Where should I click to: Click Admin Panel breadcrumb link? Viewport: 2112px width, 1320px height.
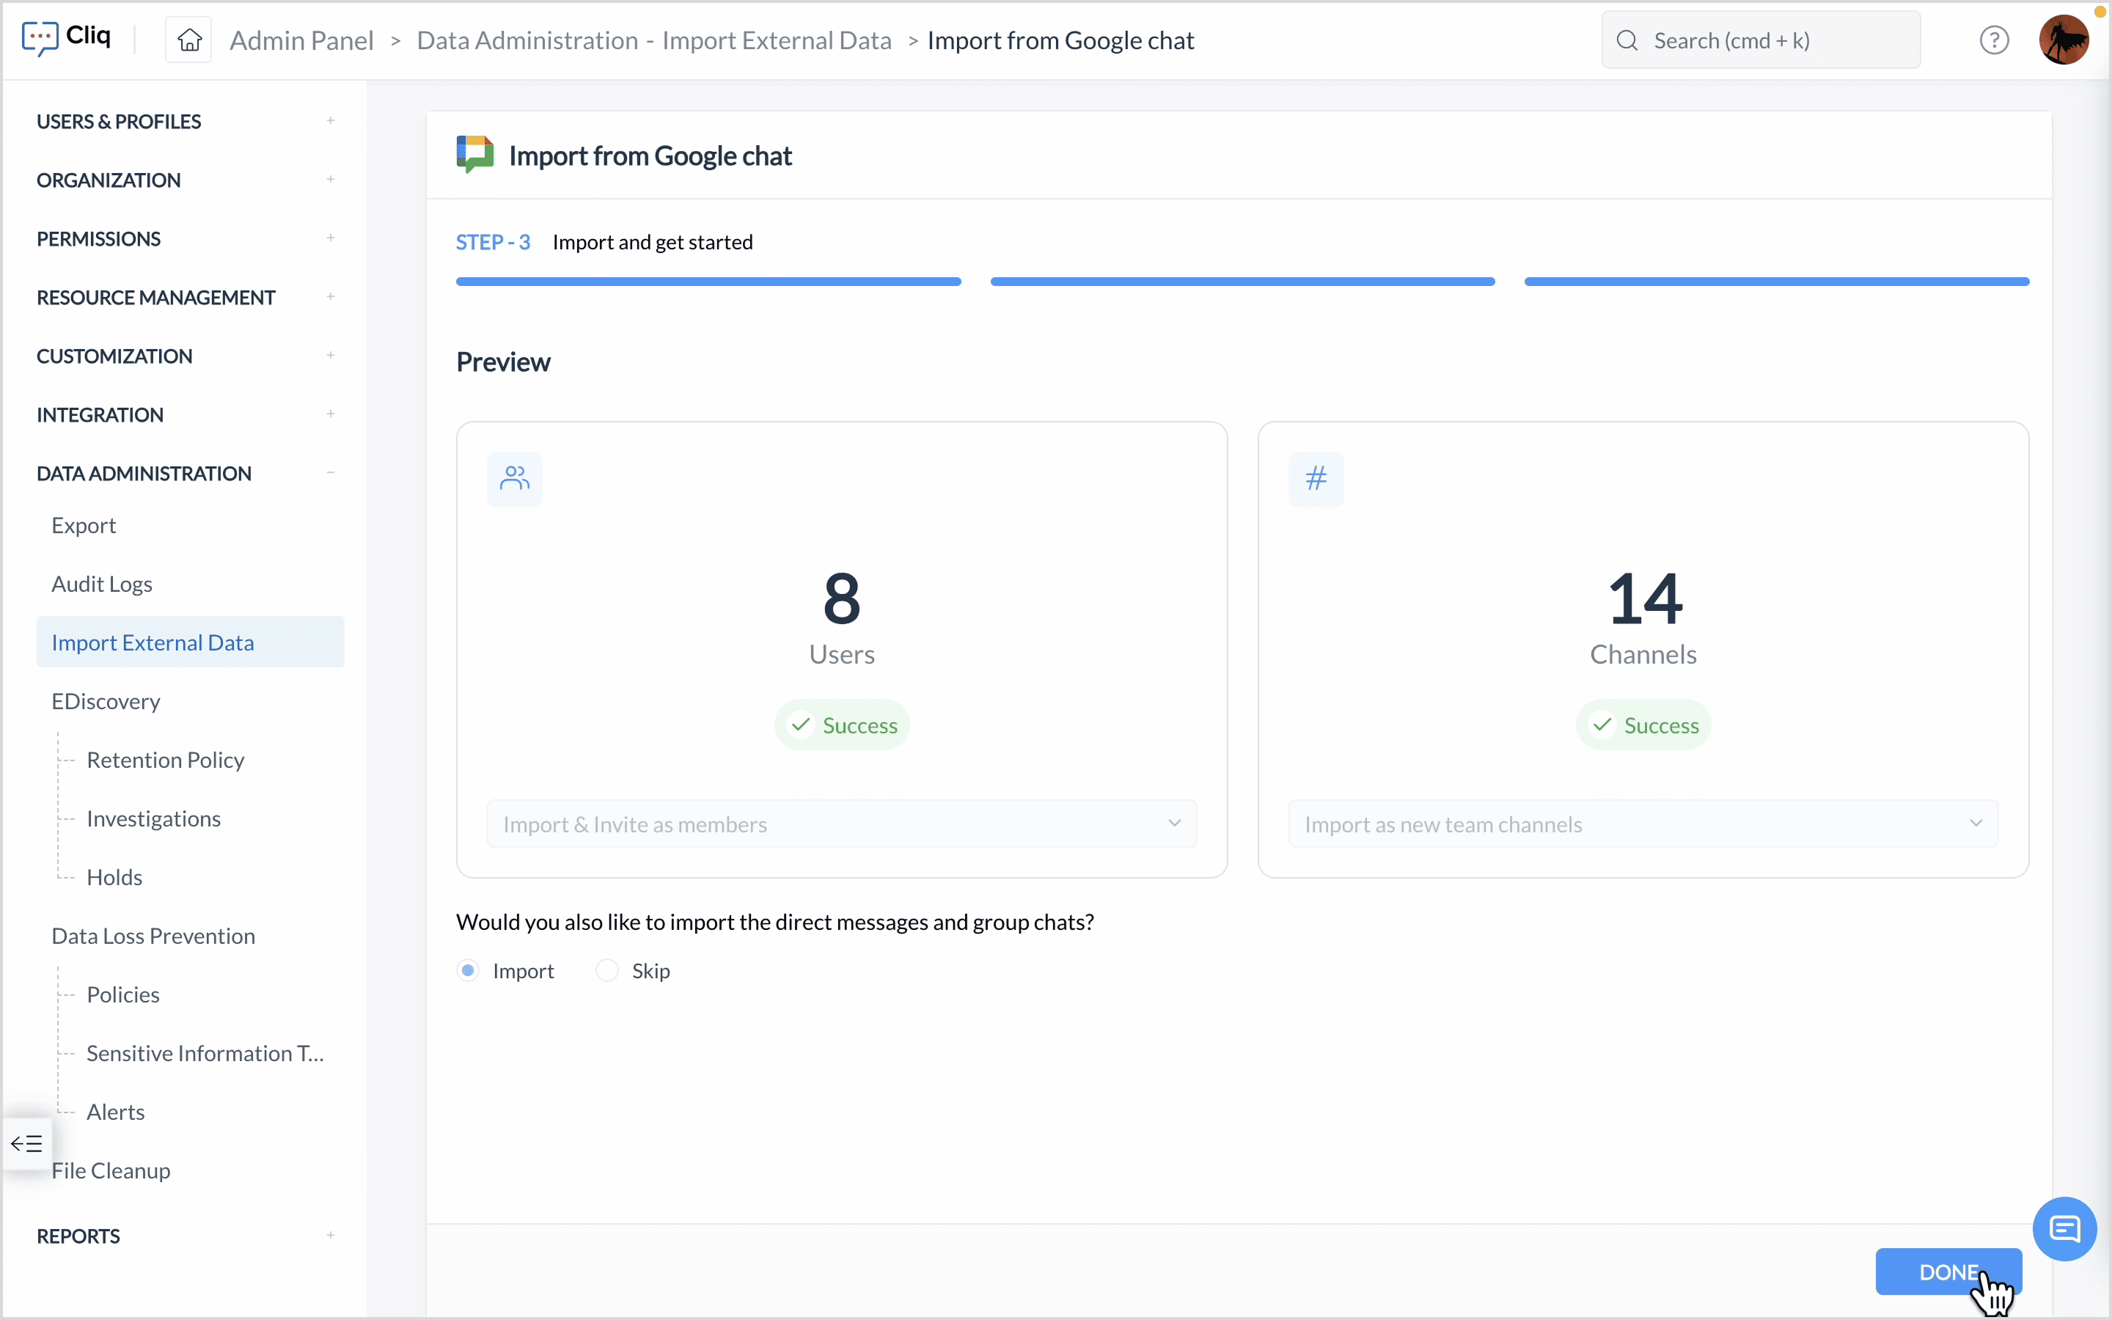(x=301, y=40)
